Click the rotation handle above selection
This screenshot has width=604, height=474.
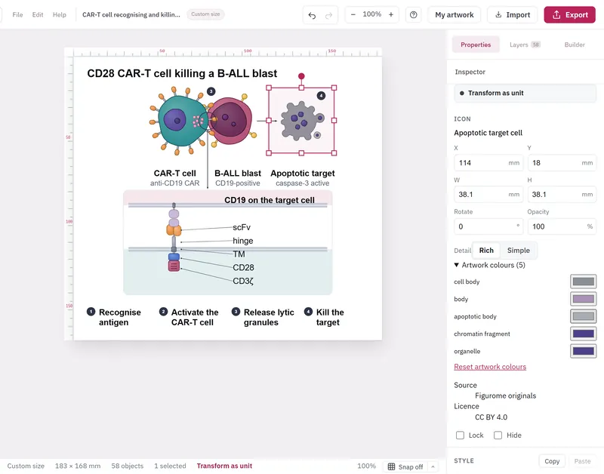tap(301, 76)
